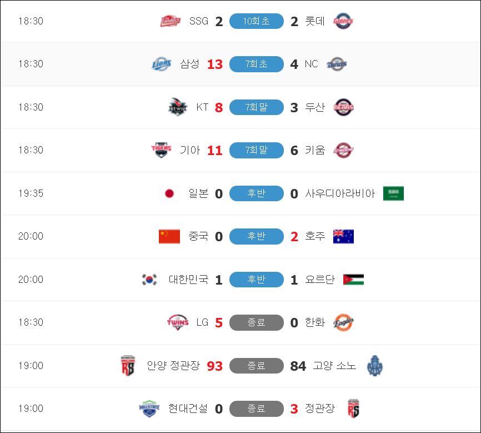Select the Kia Tigers logo
This screenshot has height=433, width=481.
(x=162, y=150)
